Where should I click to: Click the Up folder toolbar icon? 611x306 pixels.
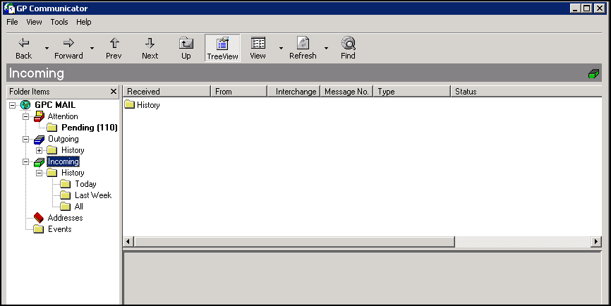pyautogui.click(x=186, y=44)
